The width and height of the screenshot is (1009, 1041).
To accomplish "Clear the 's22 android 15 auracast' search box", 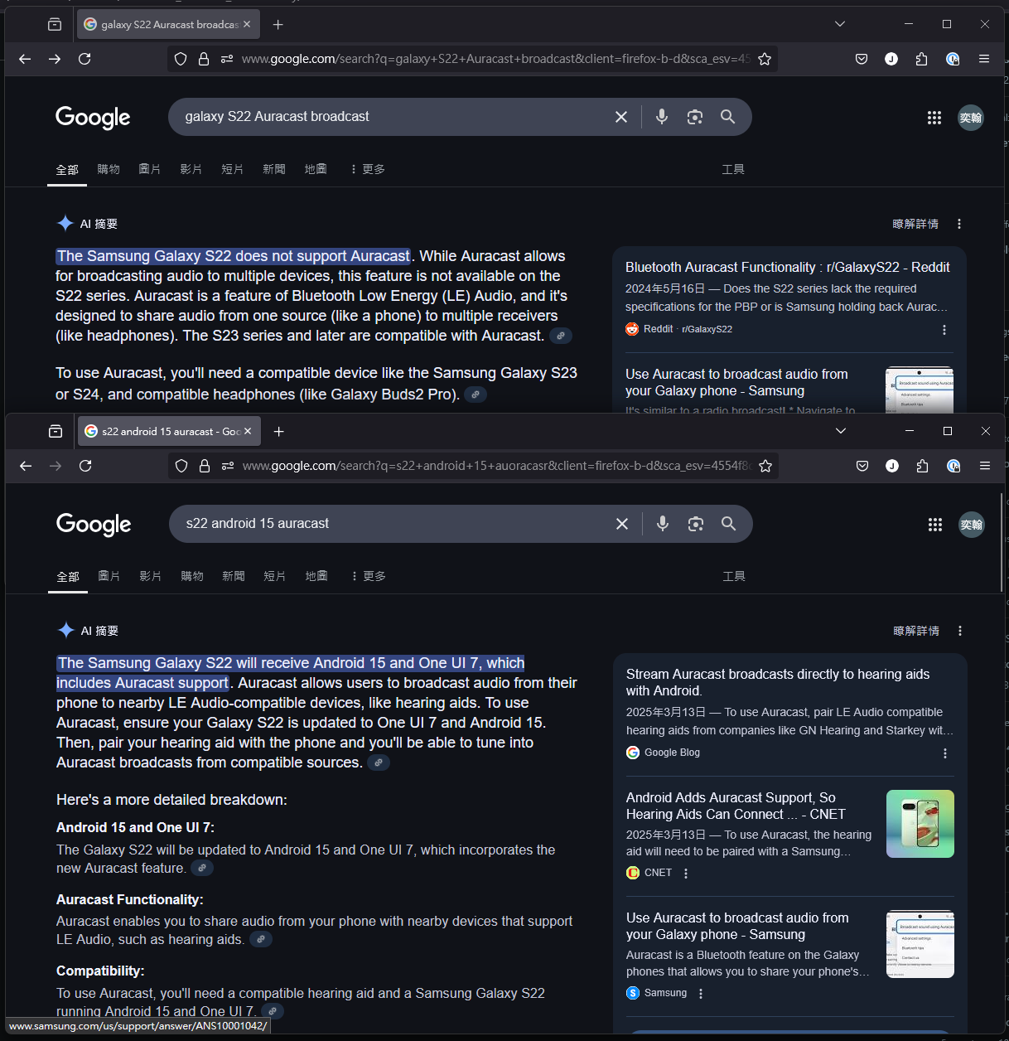I will point(622,524).
